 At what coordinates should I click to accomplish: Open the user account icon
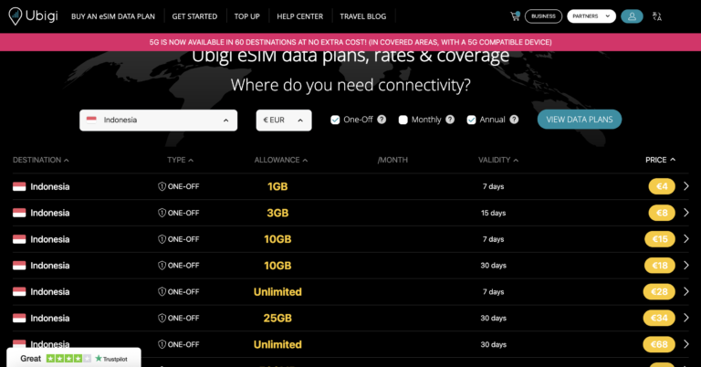[x=632, y=16]
